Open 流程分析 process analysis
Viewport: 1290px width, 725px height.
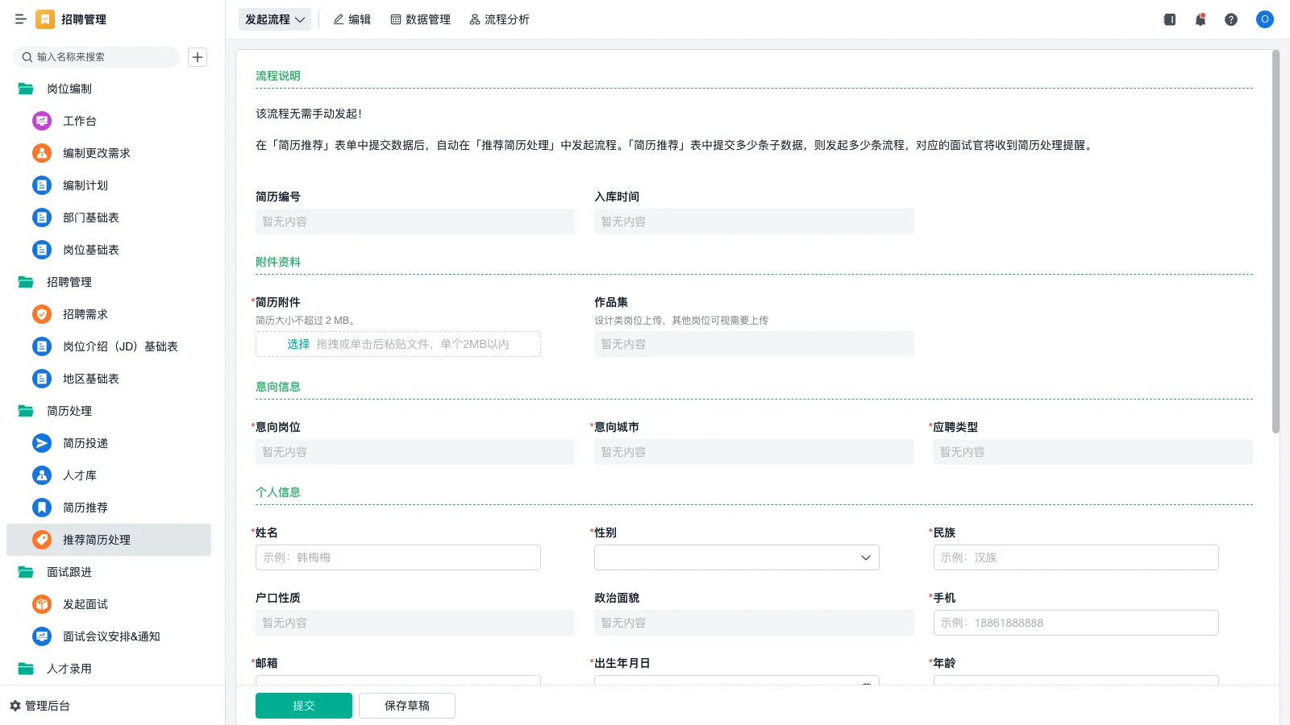499,19
